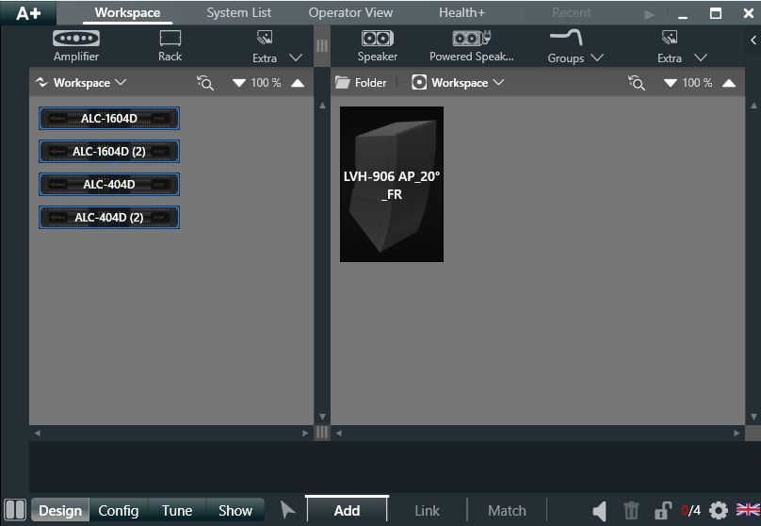Toggle the lock icon in bottom bar
The width and height of the screenshot is (761, 526).
(663, 511)
